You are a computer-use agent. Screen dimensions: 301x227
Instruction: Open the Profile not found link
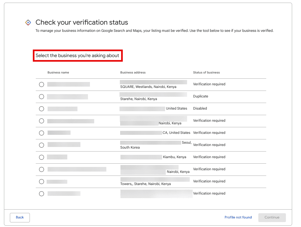[238, 217]
